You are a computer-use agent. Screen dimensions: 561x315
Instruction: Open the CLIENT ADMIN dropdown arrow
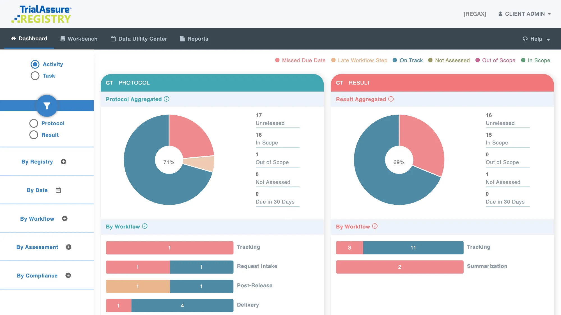point(549,14)
